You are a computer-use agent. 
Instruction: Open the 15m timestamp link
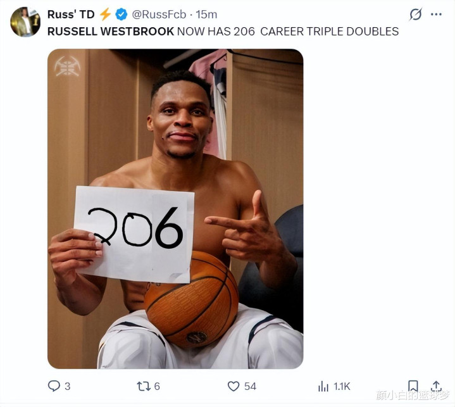[206, 14]
